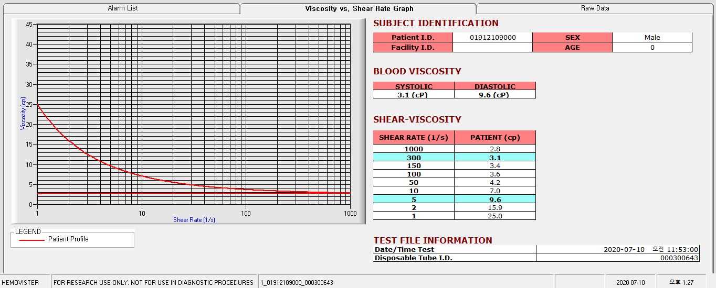Screen dimensions: 716x288
Task: Click the SHEAR RATE (1/s) column header
Action: (414, 138)
